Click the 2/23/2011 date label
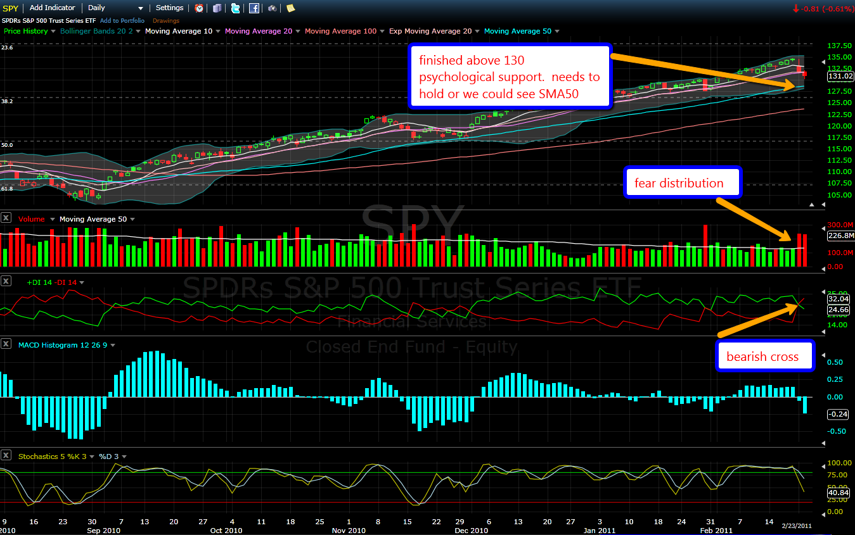Screen dimensions: 855x535 click(x=796, y=525)
